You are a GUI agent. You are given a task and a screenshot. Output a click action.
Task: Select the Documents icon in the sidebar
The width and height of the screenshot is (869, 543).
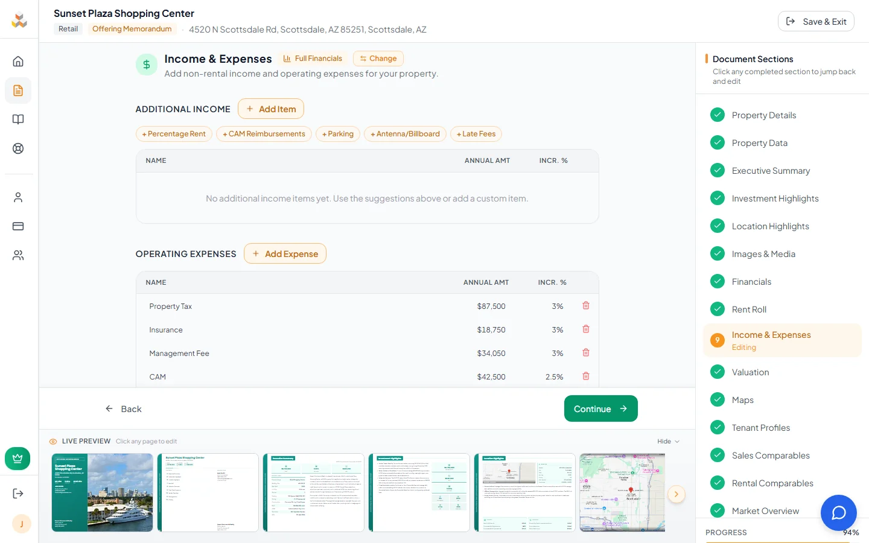point(19,91)
